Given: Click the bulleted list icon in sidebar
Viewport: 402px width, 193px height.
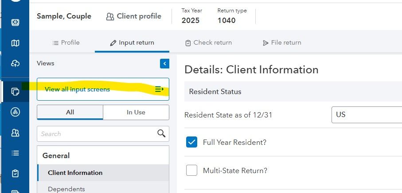Looking at the screenshot, I should [16, 153].
